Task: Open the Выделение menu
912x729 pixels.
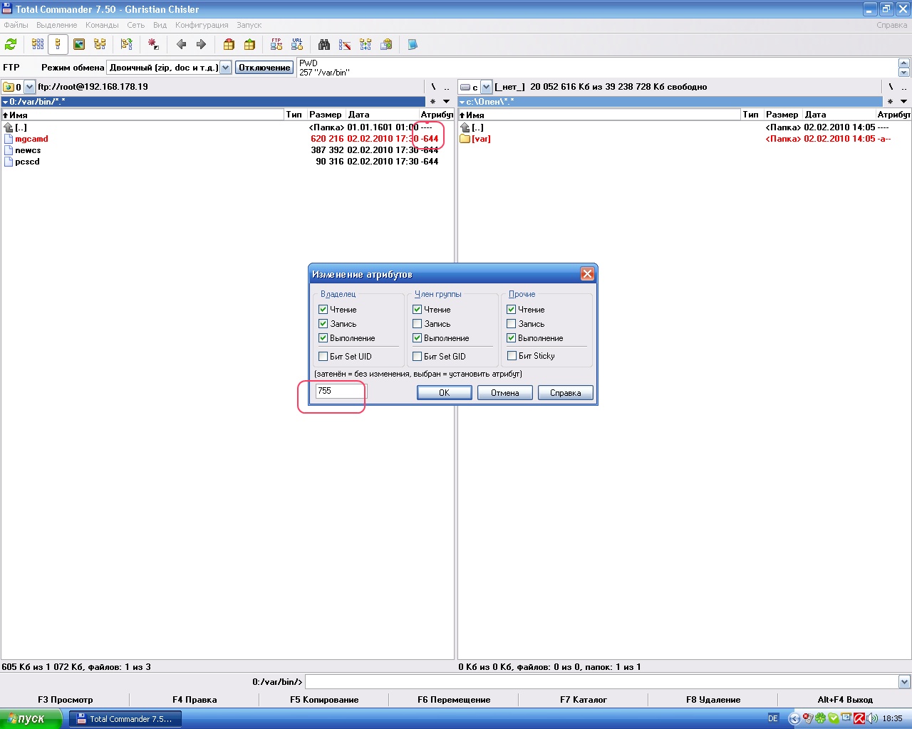Action: 56,25
